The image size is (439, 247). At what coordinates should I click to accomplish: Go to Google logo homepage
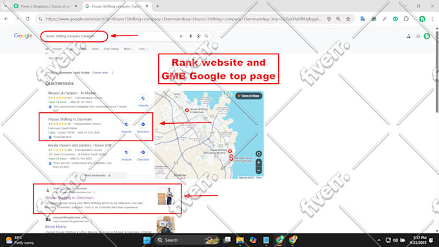(23, 36)
